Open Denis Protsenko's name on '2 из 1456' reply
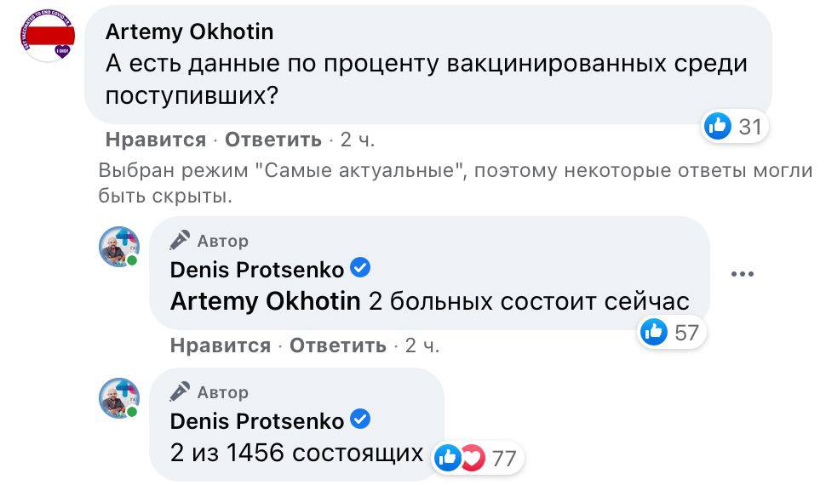Viewport: 826px width, 485px height. point(257,420)
